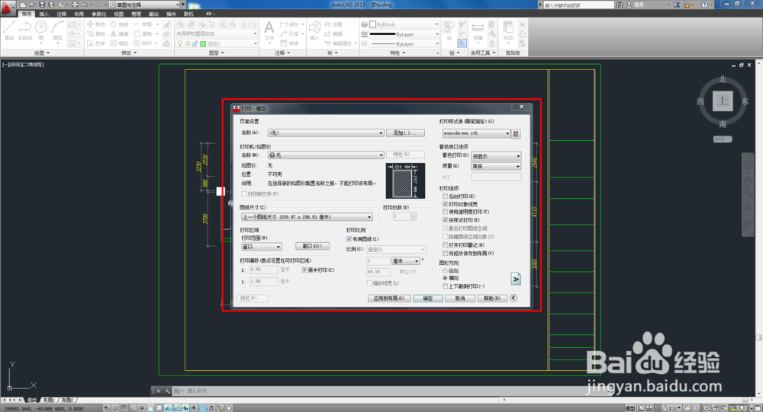Select 横向 (landscape) orientation radio button
763x412 pixels.
tap(445, 278)
